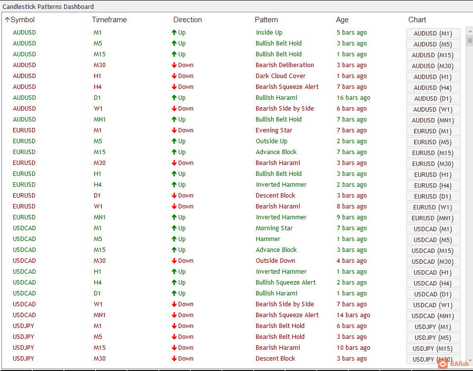Select the Bearish Deliberation pattern cell
This screenshot has width=473, height=371.
tap(285, 65)
